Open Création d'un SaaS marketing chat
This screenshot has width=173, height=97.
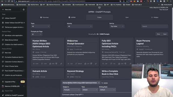coord(13,44)
